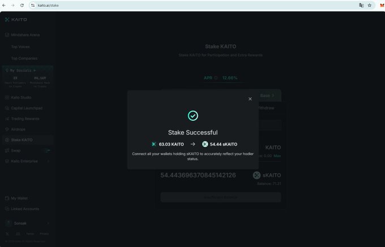Open the Sonsak profile avatar
Image resolution: width=385 pixels, height=247 pixels.
click(8, 223)
